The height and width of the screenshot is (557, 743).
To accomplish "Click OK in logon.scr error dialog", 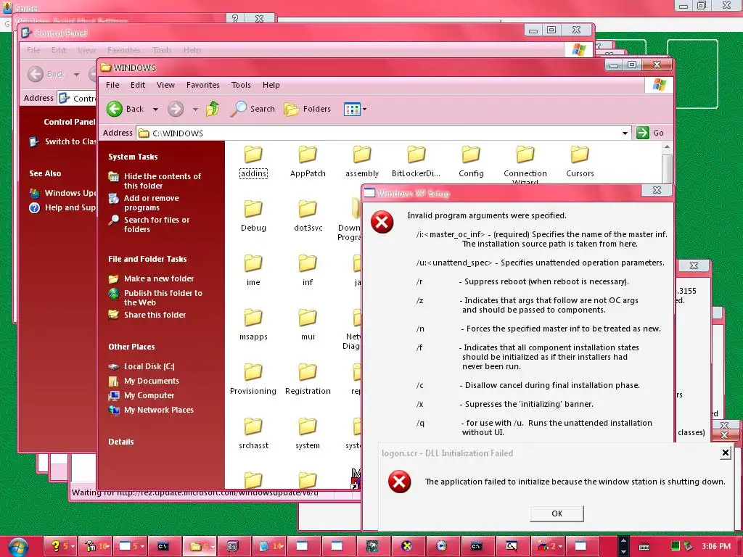I will pyautogui.click(x=557, y=513).
